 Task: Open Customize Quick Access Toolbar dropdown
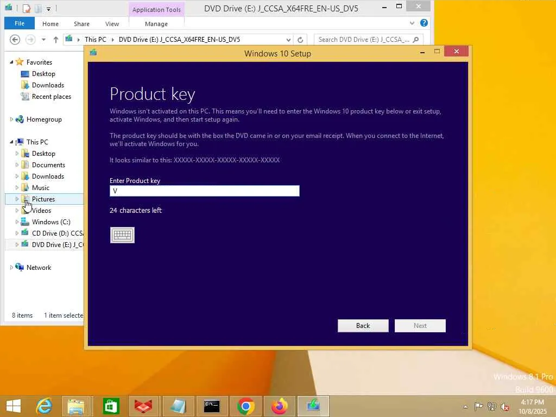(x=48, y=9)
